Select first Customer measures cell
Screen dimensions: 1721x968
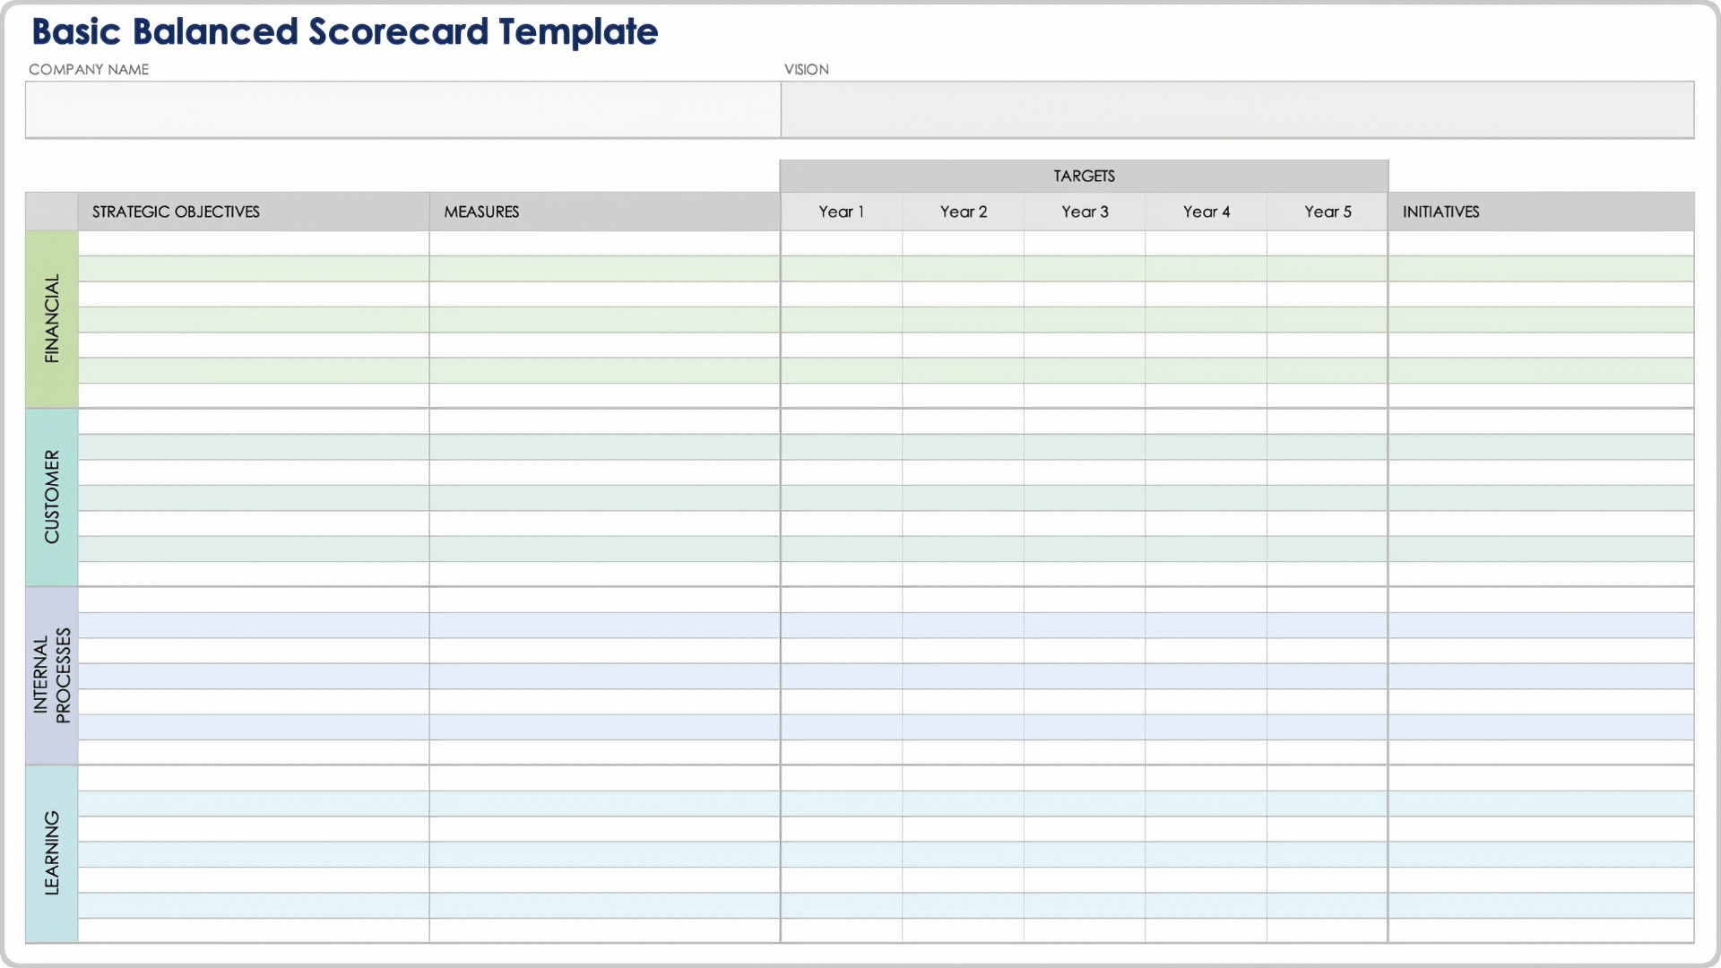click(x=604, y=421)
